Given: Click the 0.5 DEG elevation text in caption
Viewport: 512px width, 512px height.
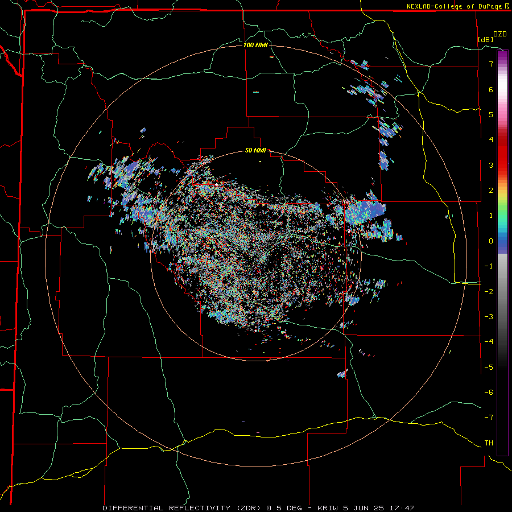Looking at the screenshot, I should (284, 508).
